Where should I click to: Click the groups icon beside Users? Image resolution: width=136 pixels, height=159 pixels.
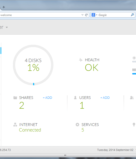132,98
